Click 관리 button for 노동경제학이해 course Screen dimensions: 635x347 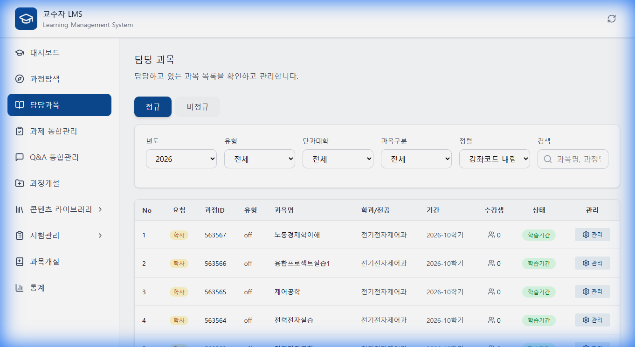[x=592, y=235]
